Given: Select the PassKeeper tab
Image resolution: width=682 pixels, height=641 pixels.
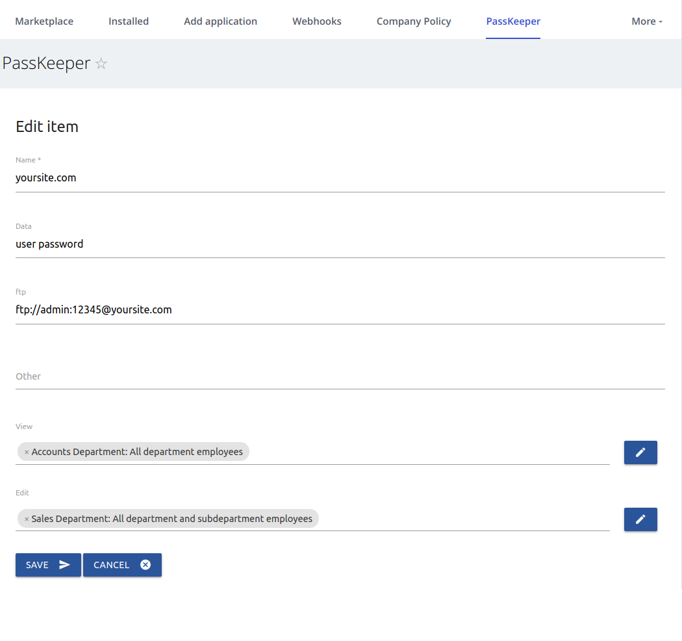Looking at the screenshot, I should 513,21.
